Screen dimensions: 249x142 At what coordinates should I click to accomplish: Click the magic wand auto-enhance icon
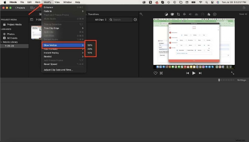[141, 14]
